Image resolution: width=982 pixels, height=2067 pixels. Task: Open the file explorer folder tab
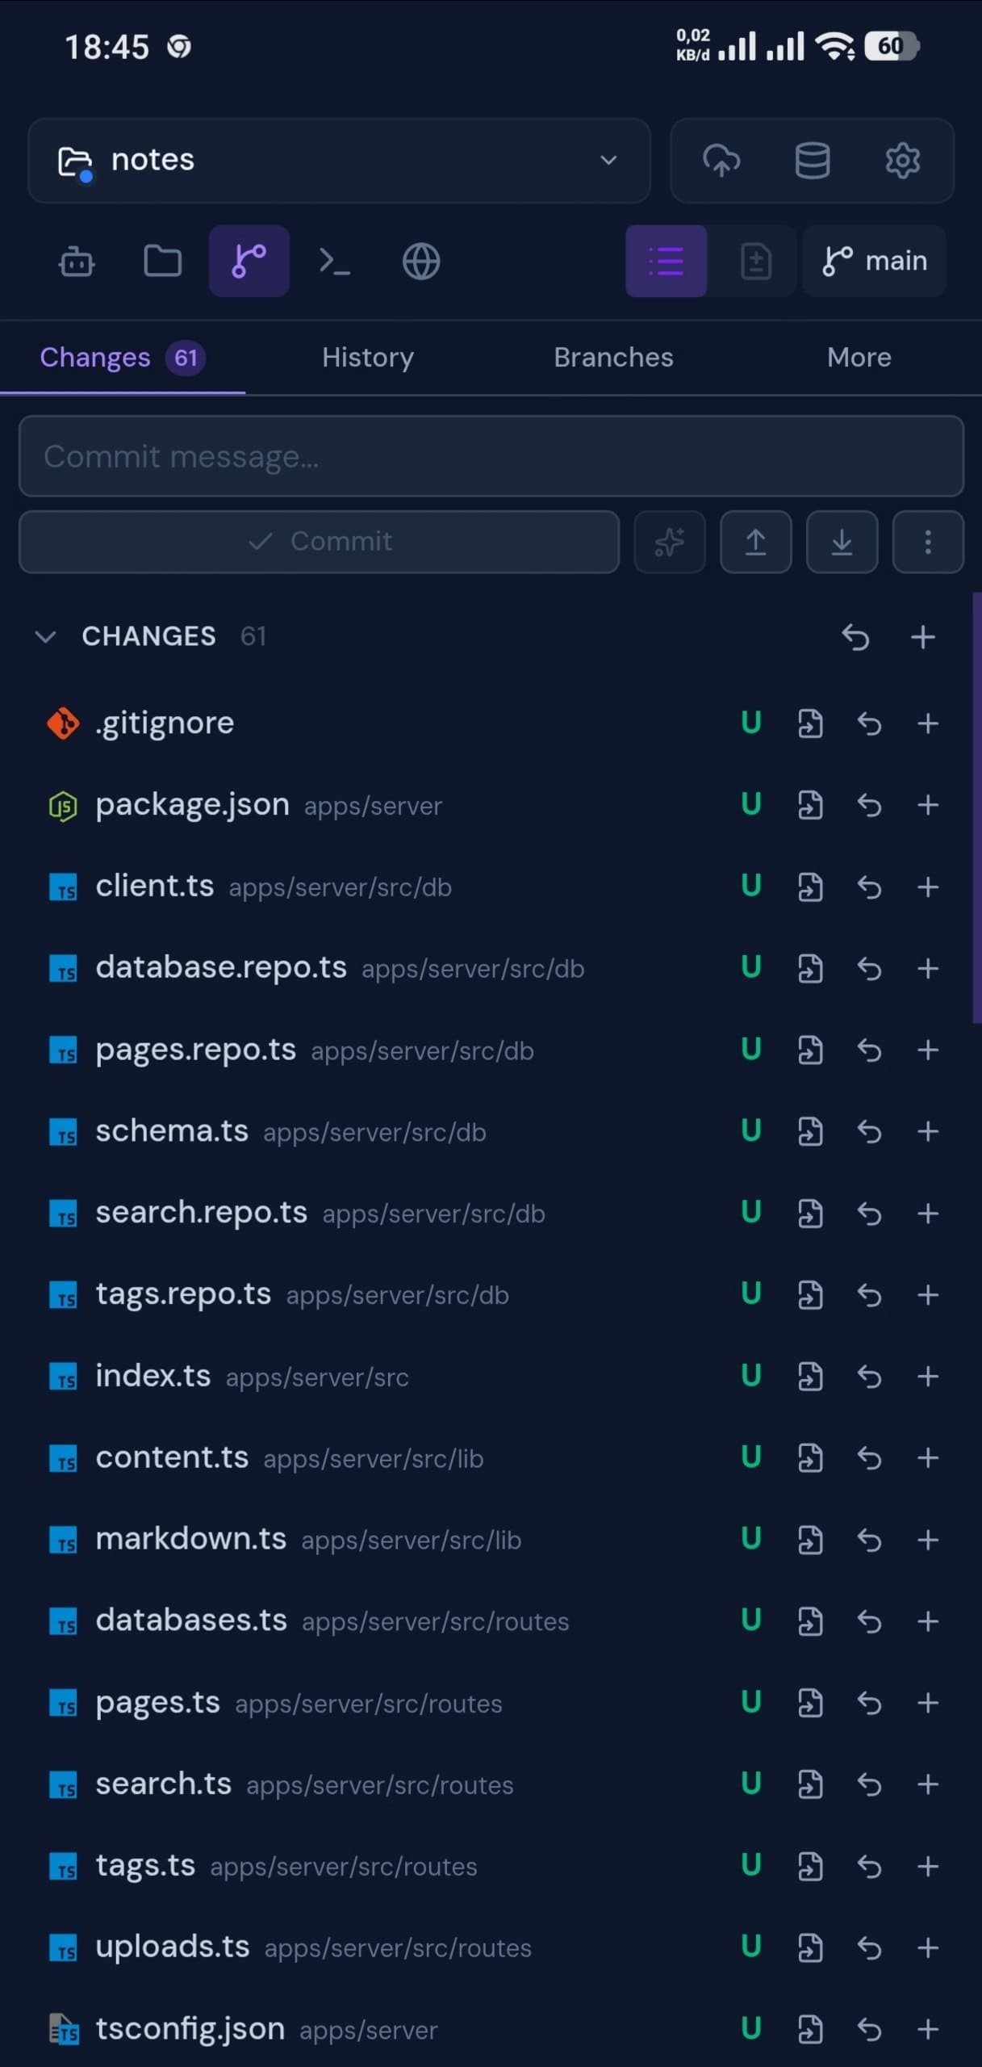click(x=162, y=262)
